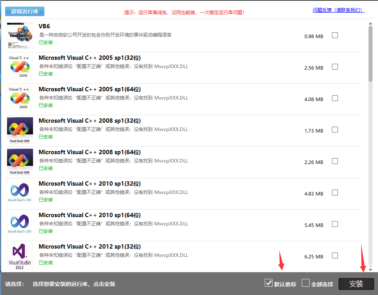Click Visual C++ 2005 sp1(32位) icon

[x=20, y=67]
